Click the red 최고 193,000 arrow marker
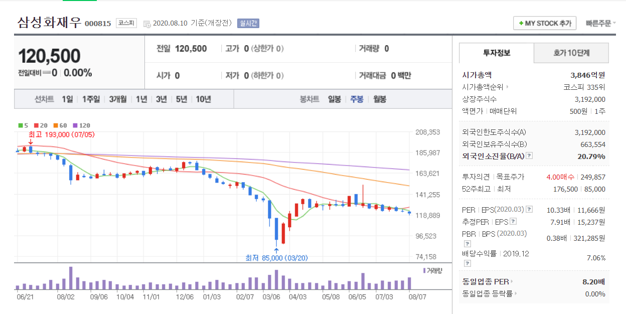 point(31,142)
